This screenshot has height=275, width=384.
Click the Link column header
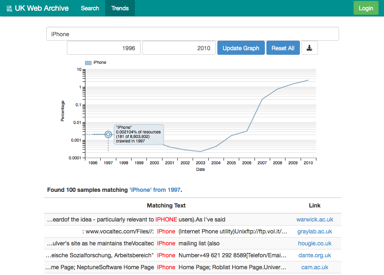[x=315, y=205]
